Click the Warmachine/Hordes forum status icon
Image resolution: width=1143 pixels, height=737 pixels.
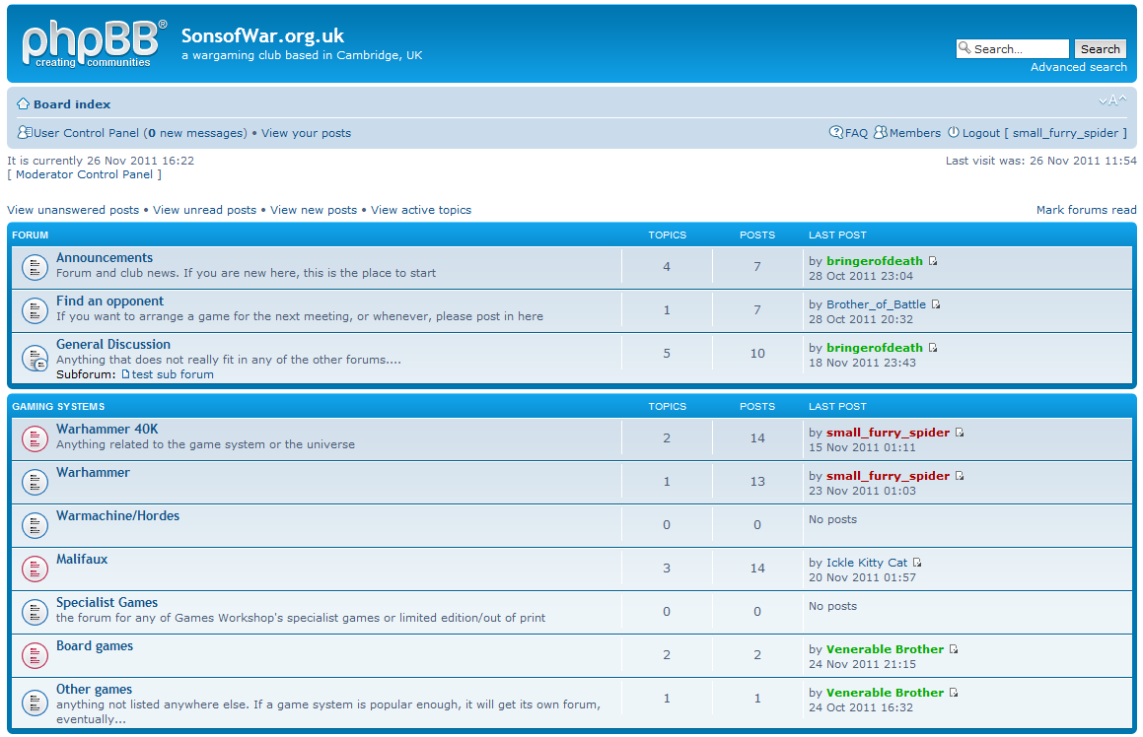[x=35, y=526]
